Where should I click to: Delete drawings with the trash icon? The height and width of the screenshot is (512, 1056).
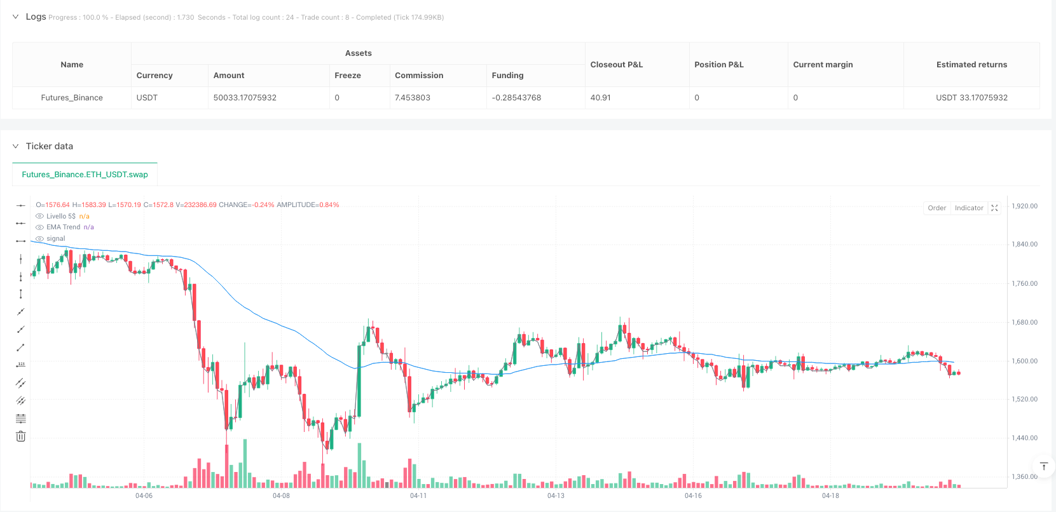(x=21, y=436)
